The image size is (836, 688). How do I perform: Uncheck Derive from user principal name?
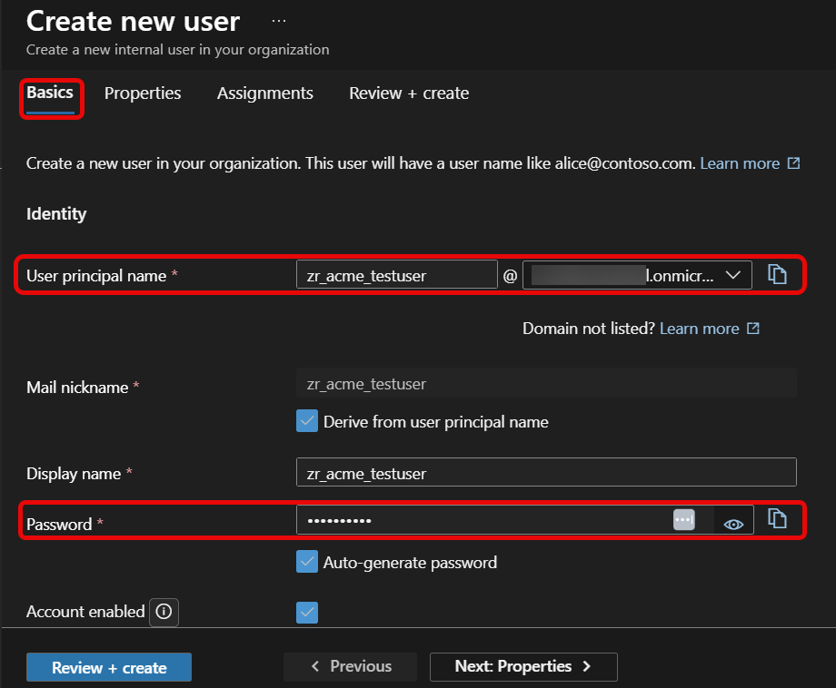pyautogui.click(x=307, y=420)
